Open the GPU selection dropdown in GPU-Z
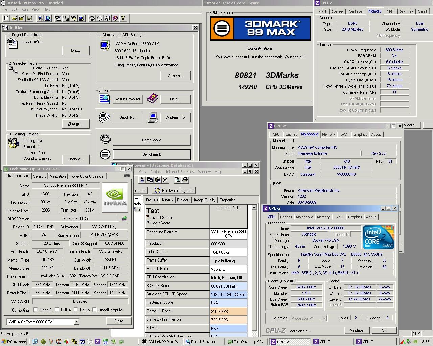 pyautogui.click(x=76, y=322)
